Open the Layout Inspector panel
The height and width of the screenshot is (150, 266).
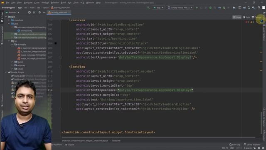[x=252, y=145]
